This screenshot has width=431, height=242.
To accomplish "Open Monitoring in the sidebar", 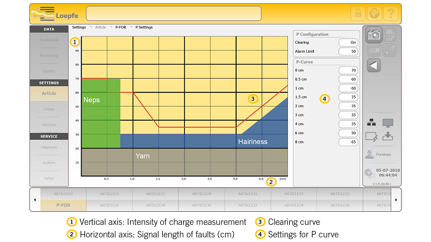I will click(x=49, y=55).
